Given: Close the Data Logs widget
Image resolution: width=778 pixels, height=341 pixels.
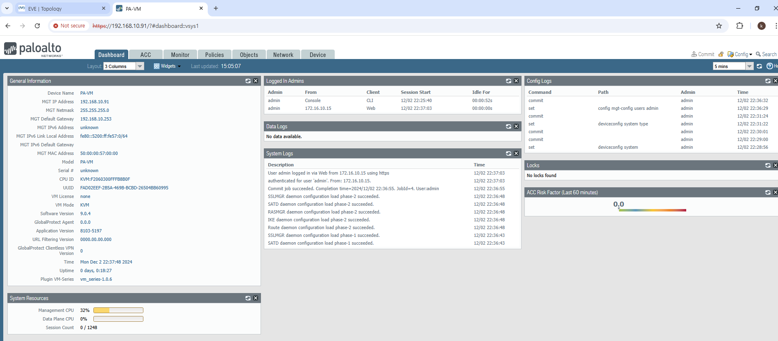Looking at the screenshot, I should pyautogui.click(x=516, y=127).
